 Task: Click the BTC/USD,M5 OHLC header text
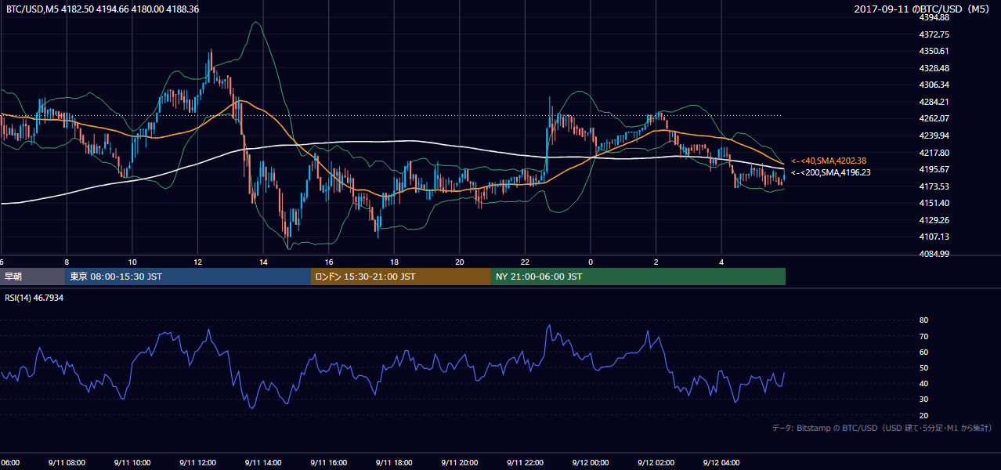tap(103, 9)
